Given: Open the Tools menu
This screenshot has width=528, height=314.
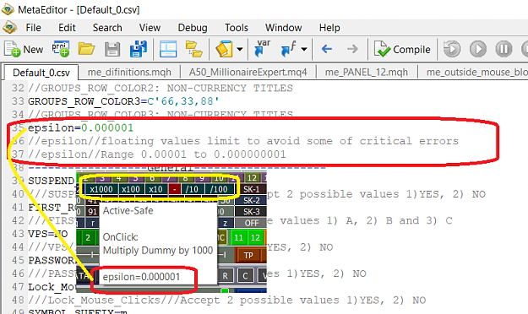Looking at the screenshot, I should point(237,28).
